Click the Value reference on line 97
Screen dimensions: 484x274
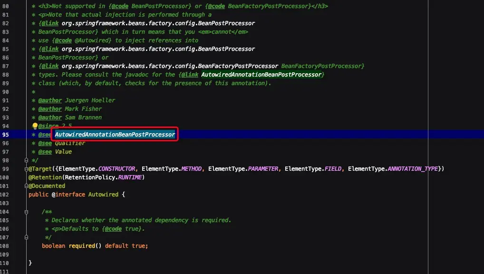pyautogui.click(x=63, y=152)
